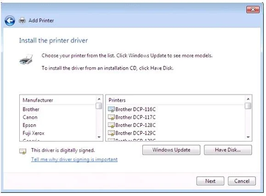Click the Printers list scrollbar thumb
The width and height of the screenshot is (266, 196).
pos(248,106)
